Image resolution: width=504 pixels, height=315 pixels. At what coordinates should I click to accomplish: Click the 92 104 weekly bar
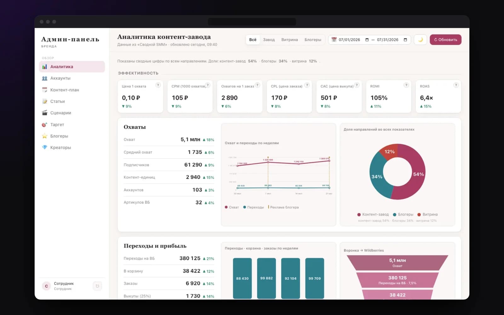click(x=290, y=278)
